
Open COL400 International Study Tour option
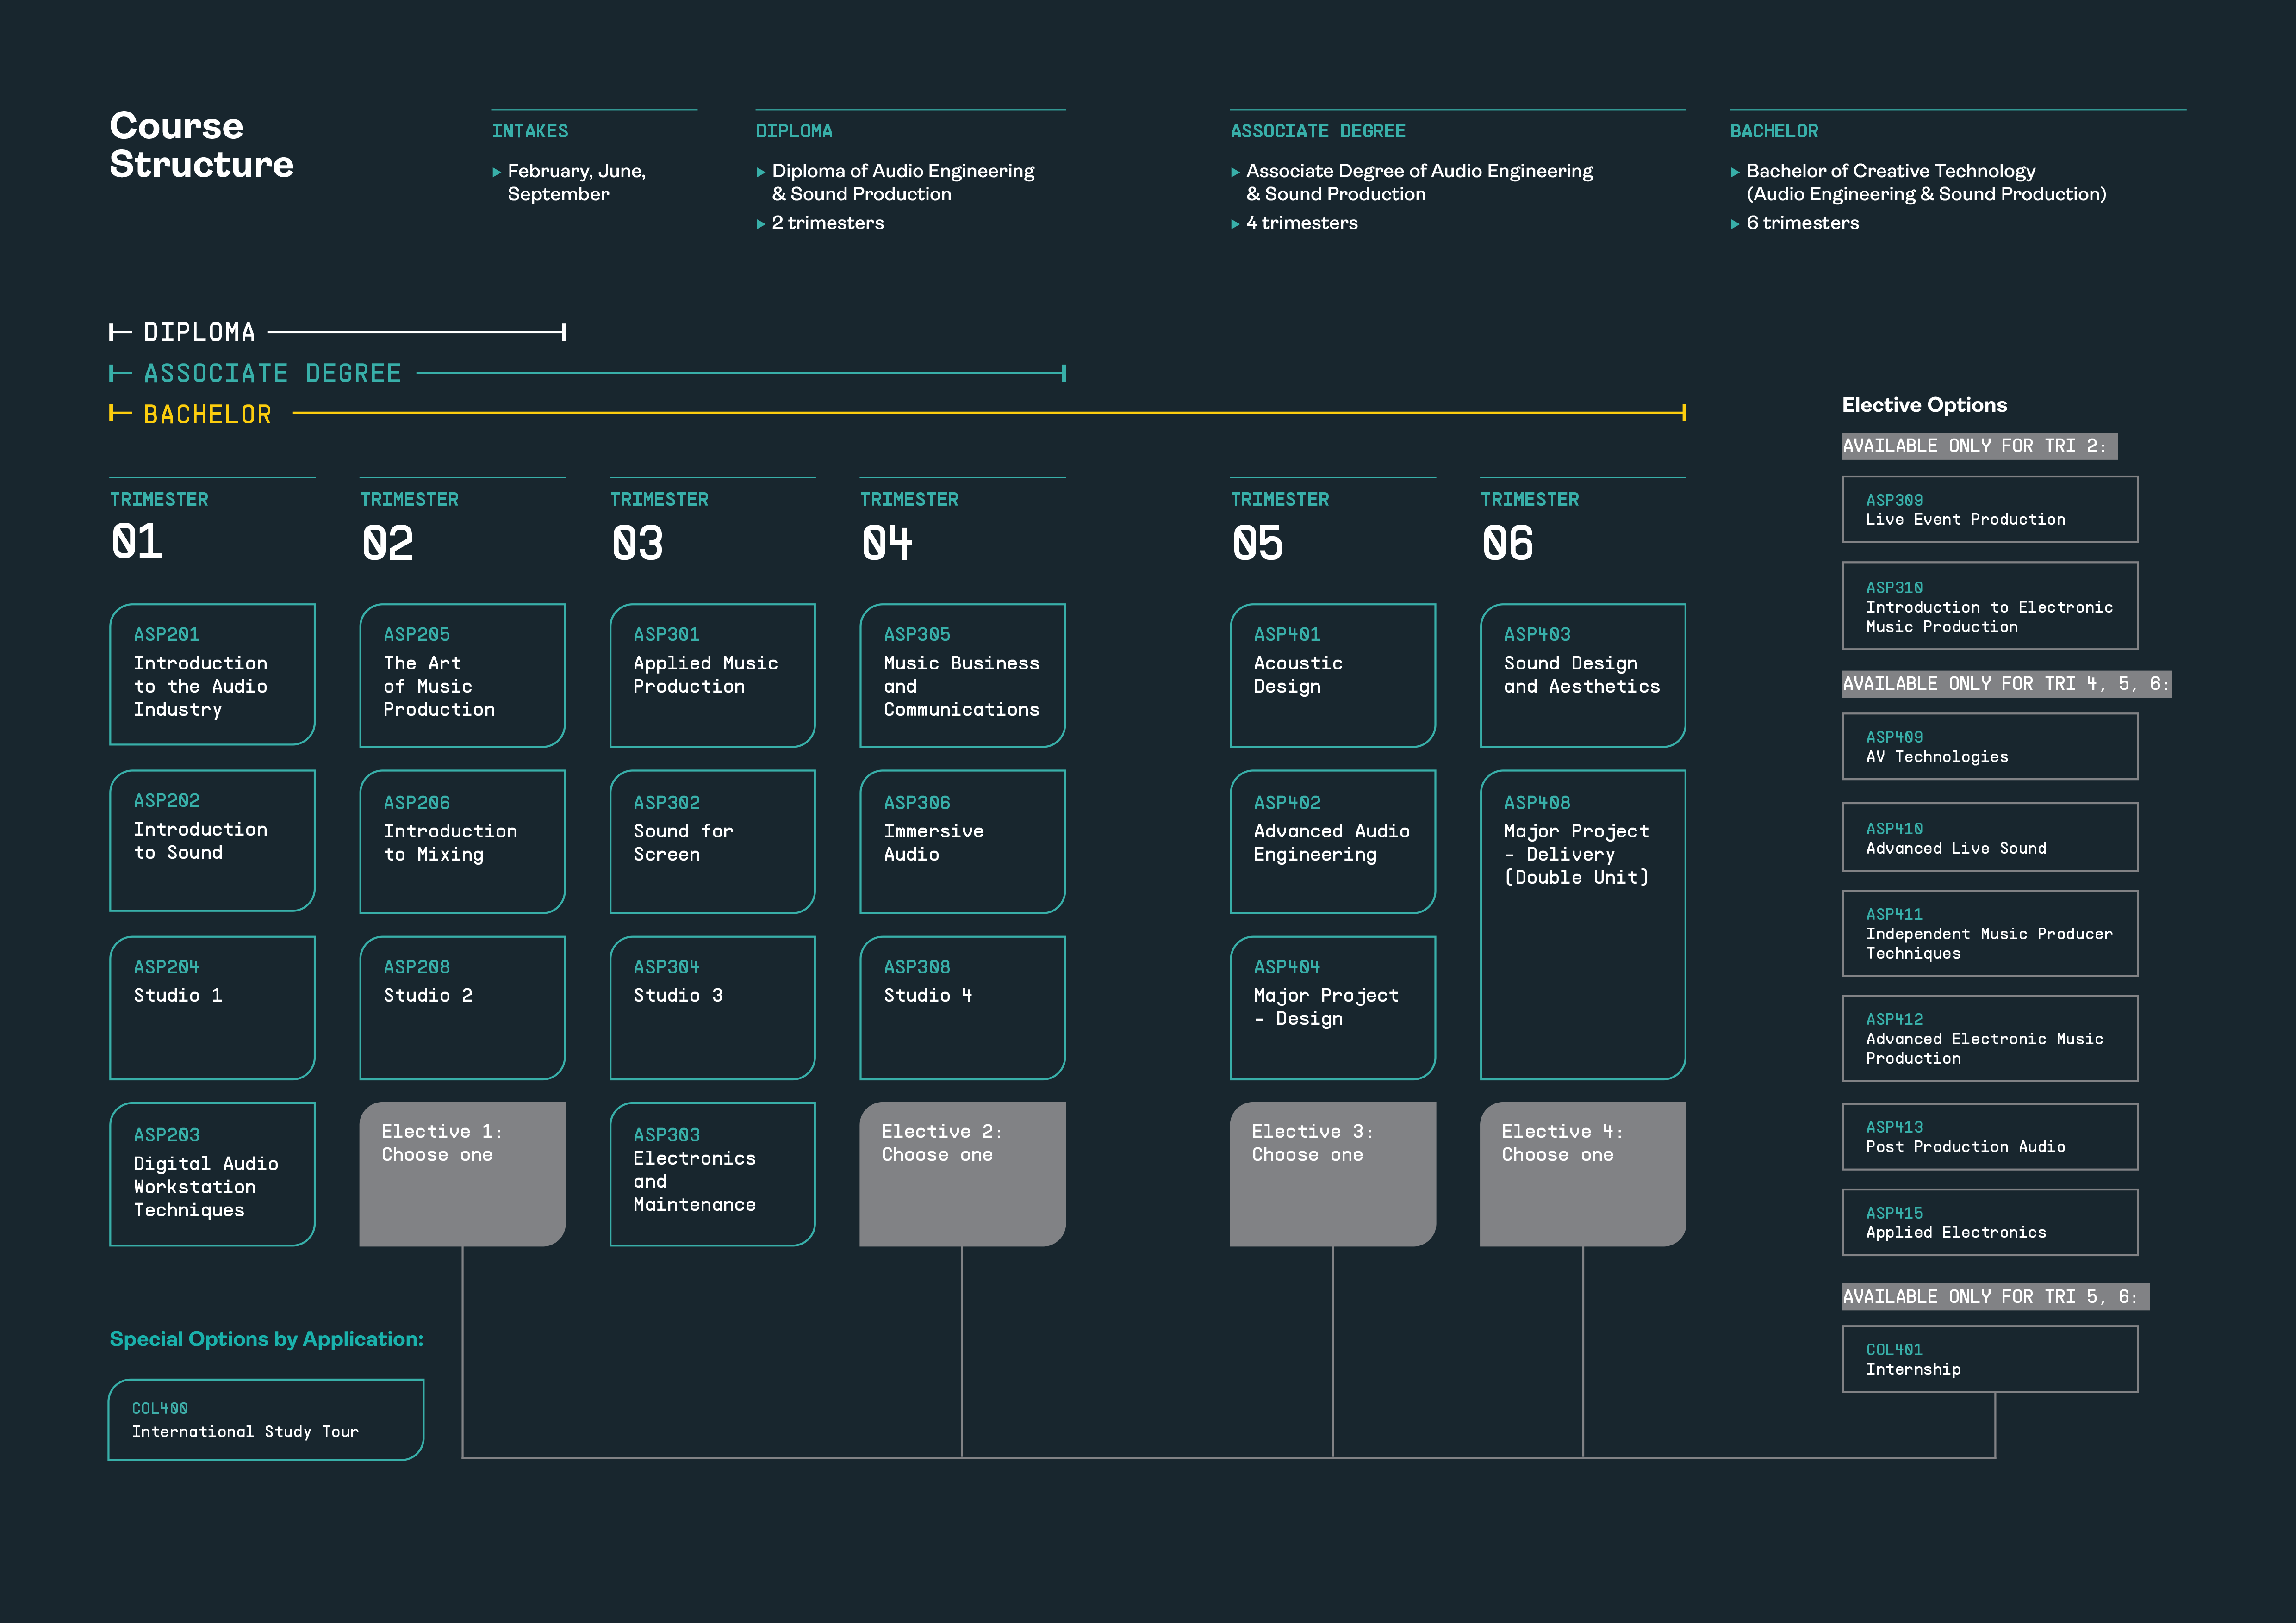[x=266, y=1420]
